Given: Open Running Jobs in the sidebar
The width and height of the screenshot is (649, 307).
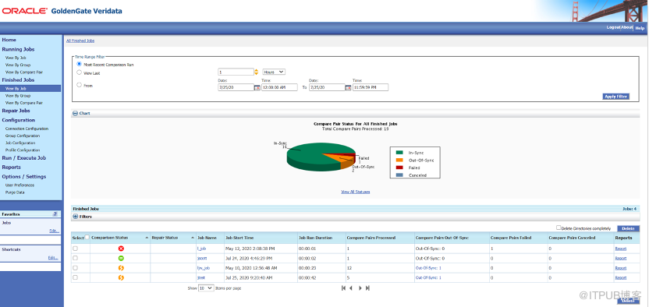Looking at the screenshot, I should point(18,50).
